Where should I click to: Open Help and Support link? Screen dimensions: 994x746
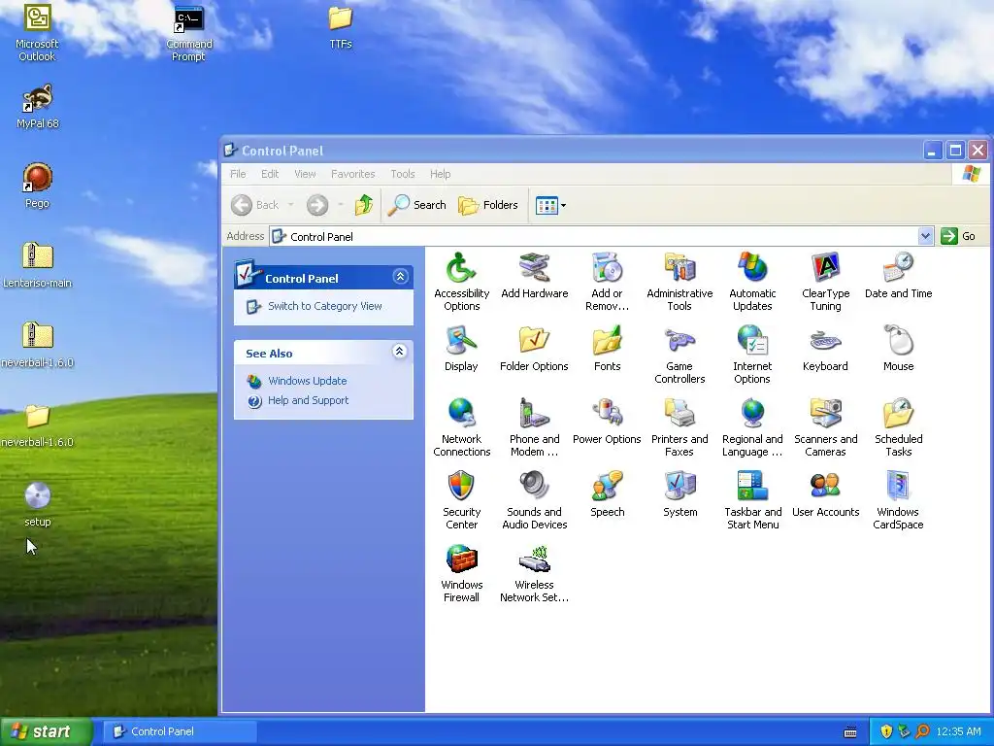click(308, 400)
